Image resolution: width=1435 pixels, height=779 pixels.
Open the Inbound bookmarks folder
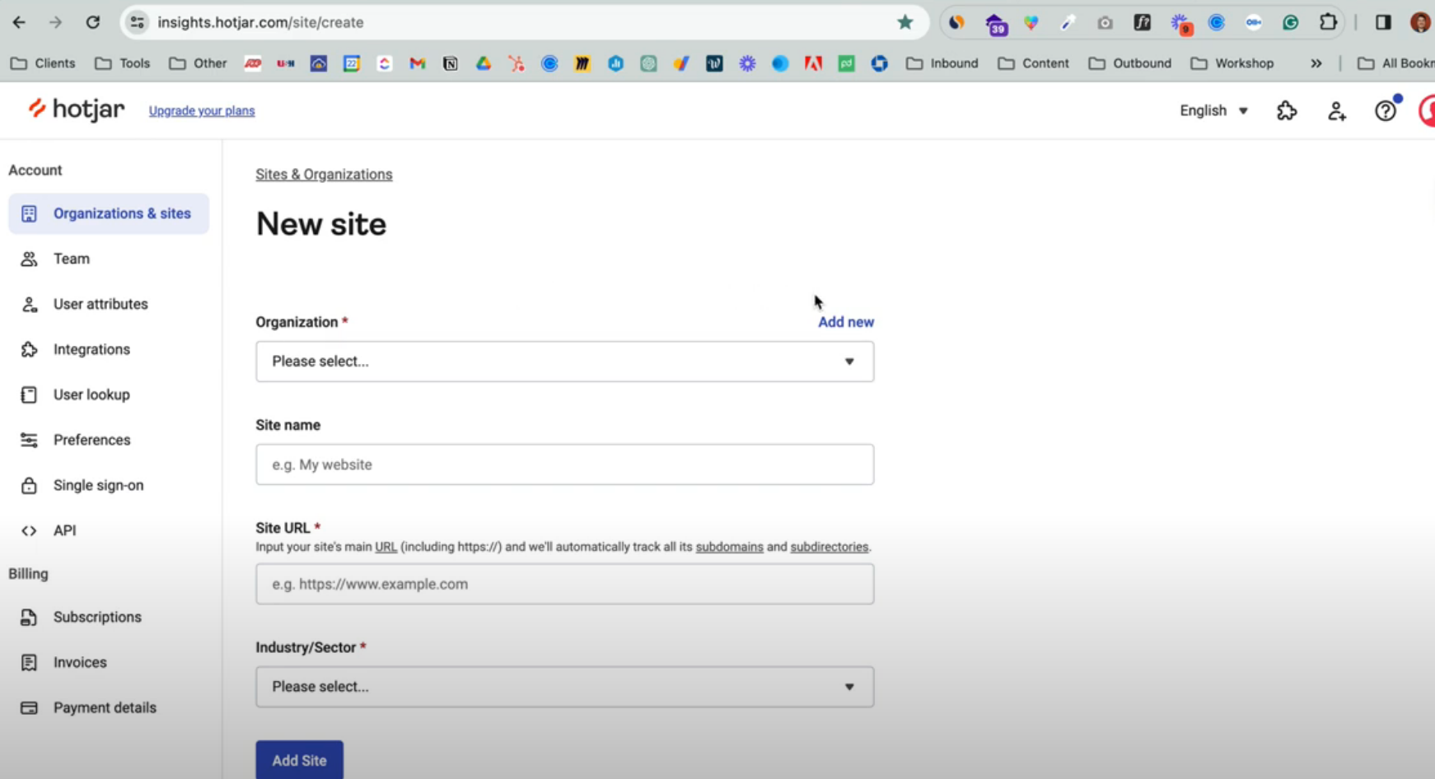(942, 63)
